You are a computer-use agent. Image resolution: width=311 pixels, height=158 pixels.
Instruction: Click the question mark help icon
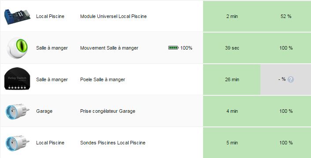click(291, 79)
